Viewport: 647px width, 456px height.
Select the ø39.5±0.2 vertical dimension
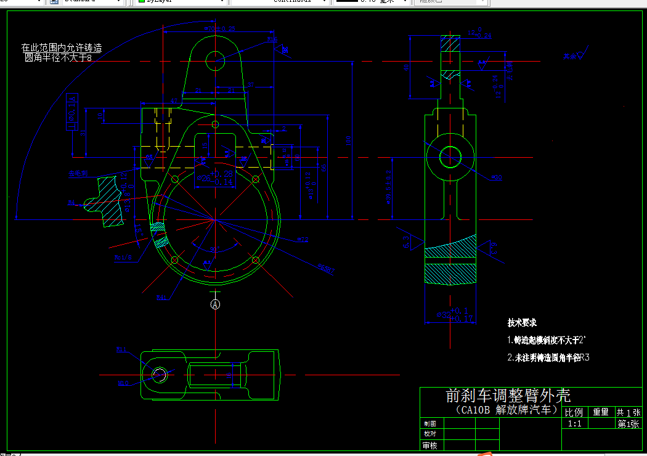pyautogui.click(x=388, y=187)
